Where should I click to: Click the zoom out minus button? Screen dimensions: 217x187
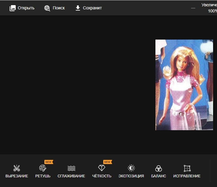[x=193, y=8]
